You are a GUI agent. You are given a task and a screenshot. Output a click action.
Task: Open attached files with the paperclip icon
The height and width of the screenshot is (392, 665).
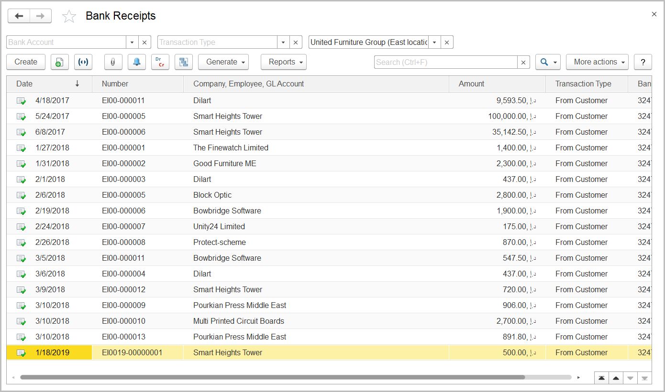click(x=113, y=62)
